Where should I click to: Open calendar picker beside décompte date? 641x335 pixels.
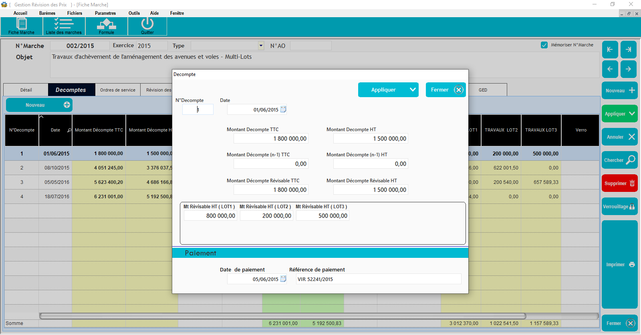tap(283, 110)
